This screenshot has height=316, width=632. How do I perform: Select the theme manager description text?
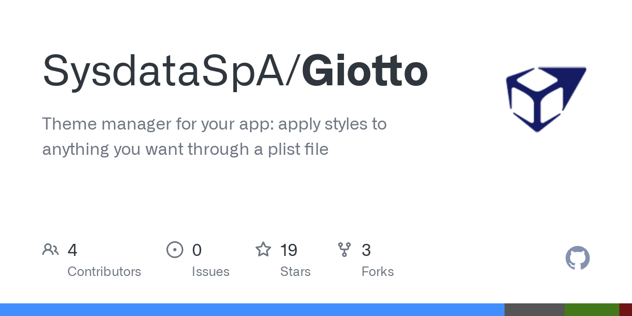(x=214, y=137)
